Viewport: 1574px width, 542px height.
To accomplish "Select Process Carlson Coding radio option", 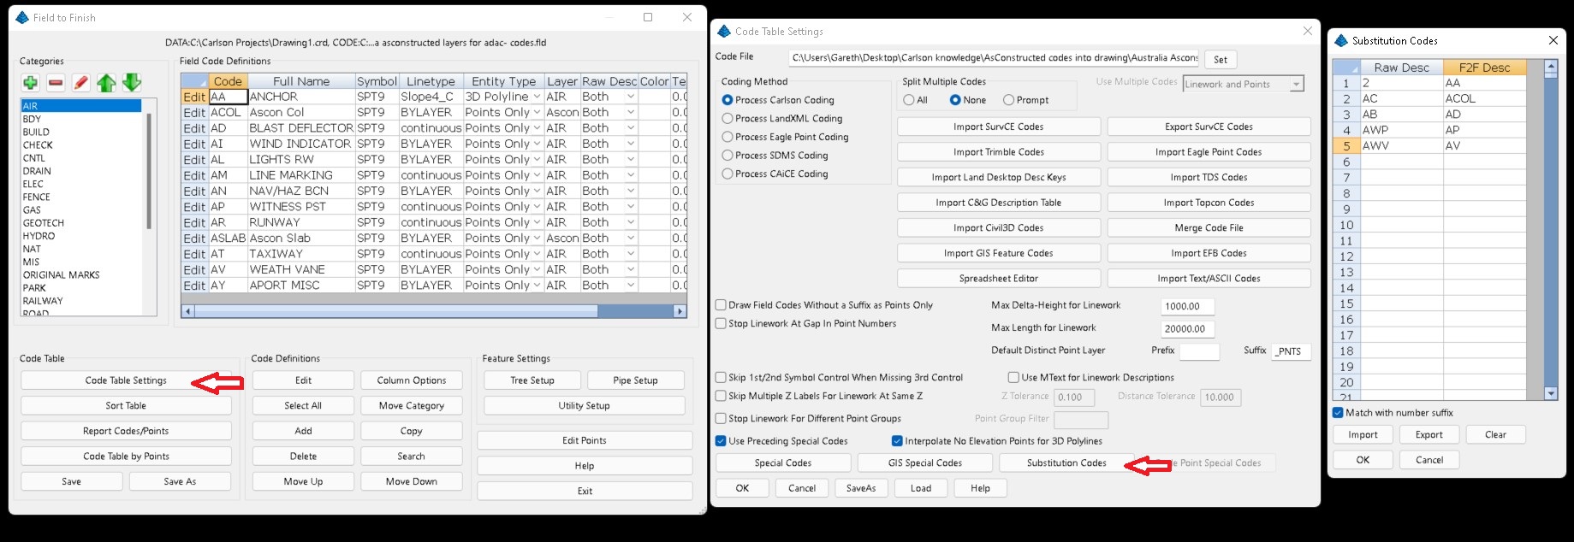I will [x=728, y=100].
